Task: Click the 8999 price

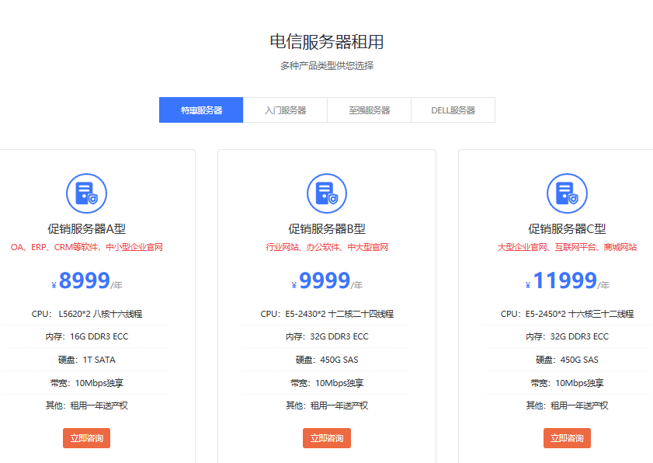Action: pyautogui.click(x=85, y=280)
